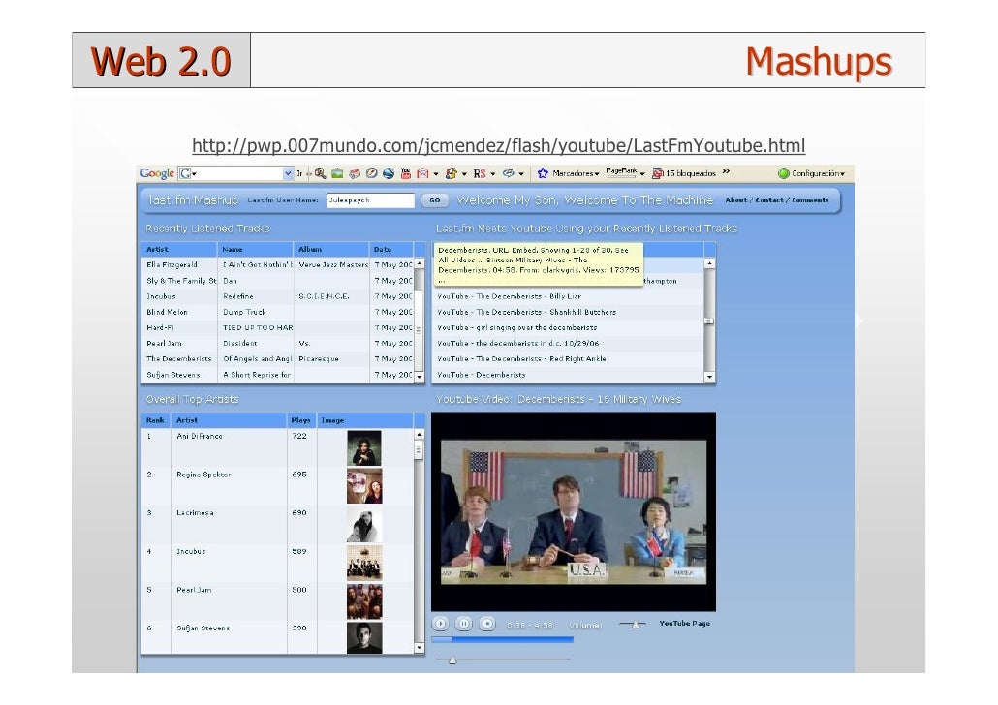
Task: Open the presentation URL LastFmYoutube.html link
Action: point(498,145)
